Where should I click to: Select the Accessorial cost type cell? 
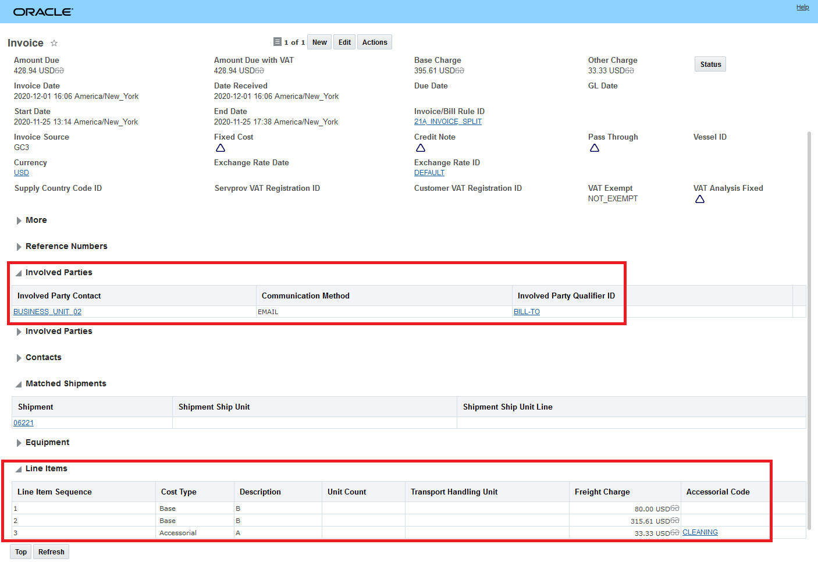click(x=195, y=533)
